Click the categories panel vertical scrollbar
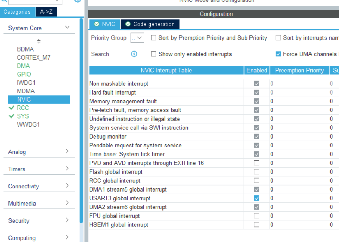 coord(81,121)
